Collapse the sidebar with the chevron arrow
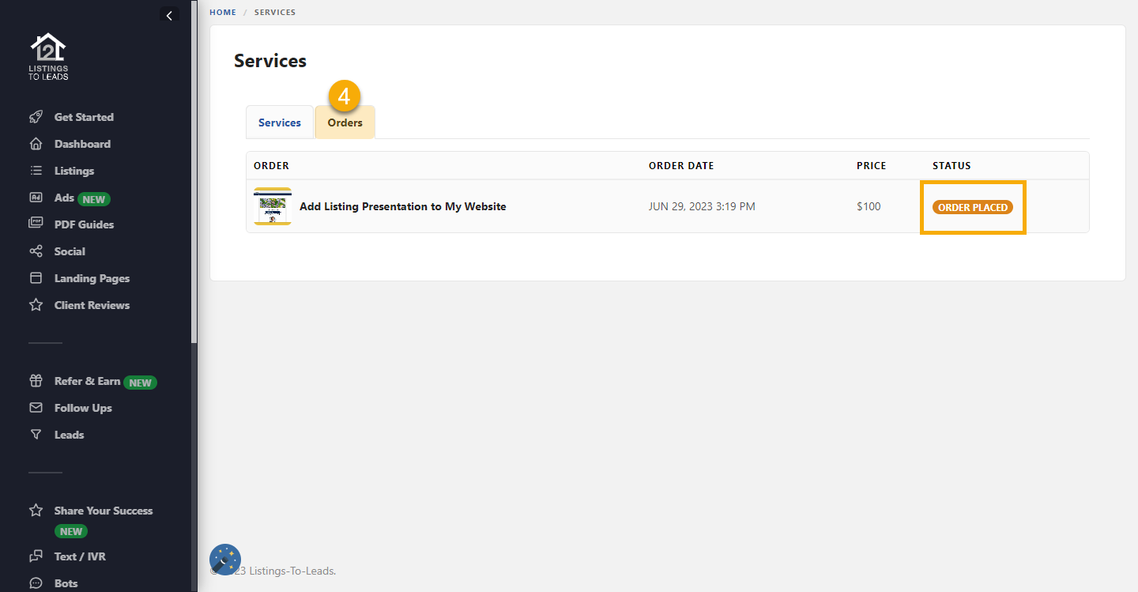The width and height of the screenshot is (1138, 592). (169, 15)
